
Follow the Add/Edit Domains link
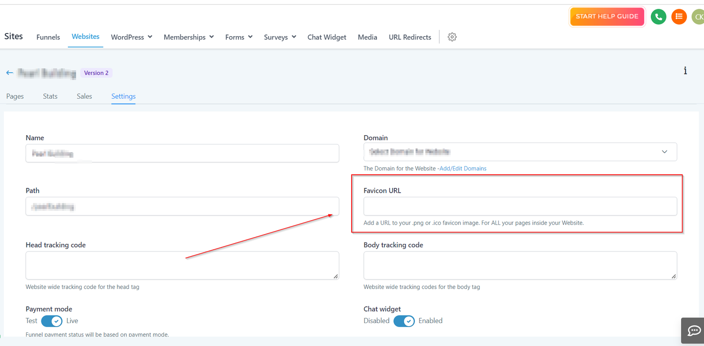(x=463, y=169)
